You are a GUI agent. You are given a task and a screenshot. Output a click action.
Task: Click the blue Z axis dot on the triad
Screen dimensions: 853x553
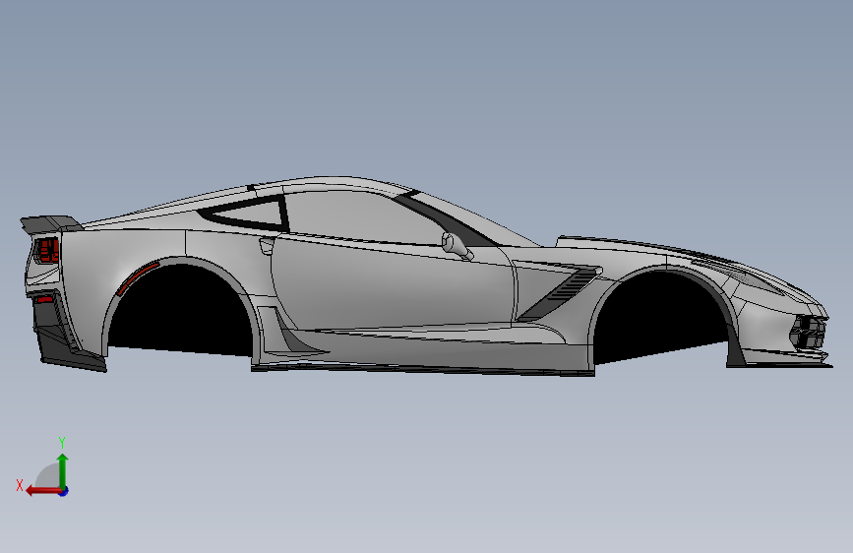(x=64, y=491)
